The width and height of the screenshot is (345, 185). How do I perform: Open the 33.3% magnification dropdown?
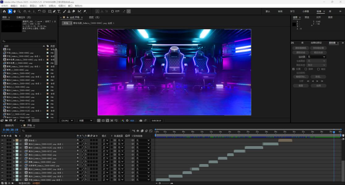67,121
